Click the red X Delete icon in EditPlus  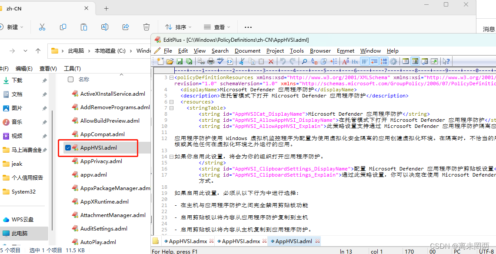(x=271, y=61)
